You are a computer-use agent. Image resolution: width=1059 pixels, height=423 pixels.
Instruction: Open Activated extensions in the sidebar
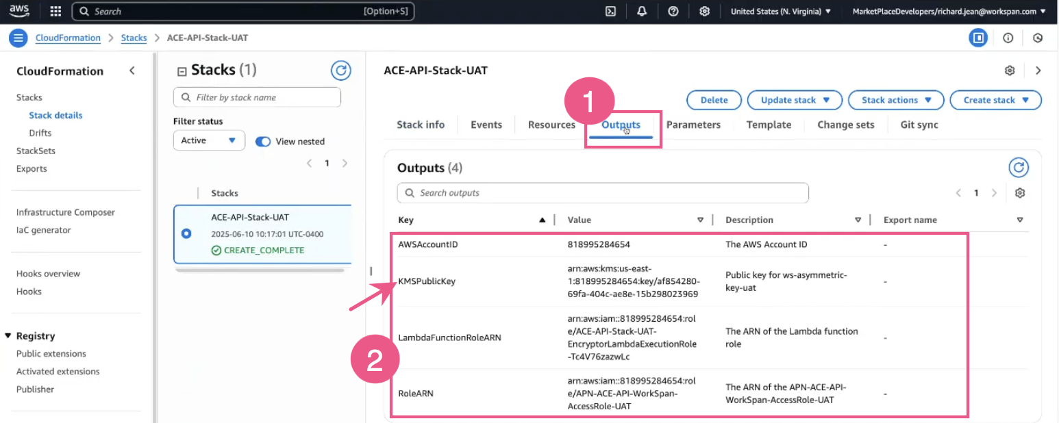tap(58, 372)
